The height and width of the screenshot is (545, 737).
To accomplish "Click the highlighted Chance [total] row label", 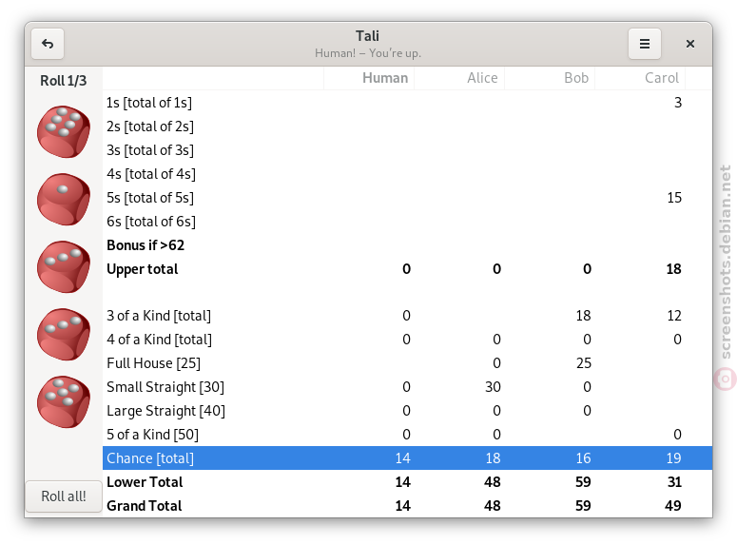I will point(150,458).
